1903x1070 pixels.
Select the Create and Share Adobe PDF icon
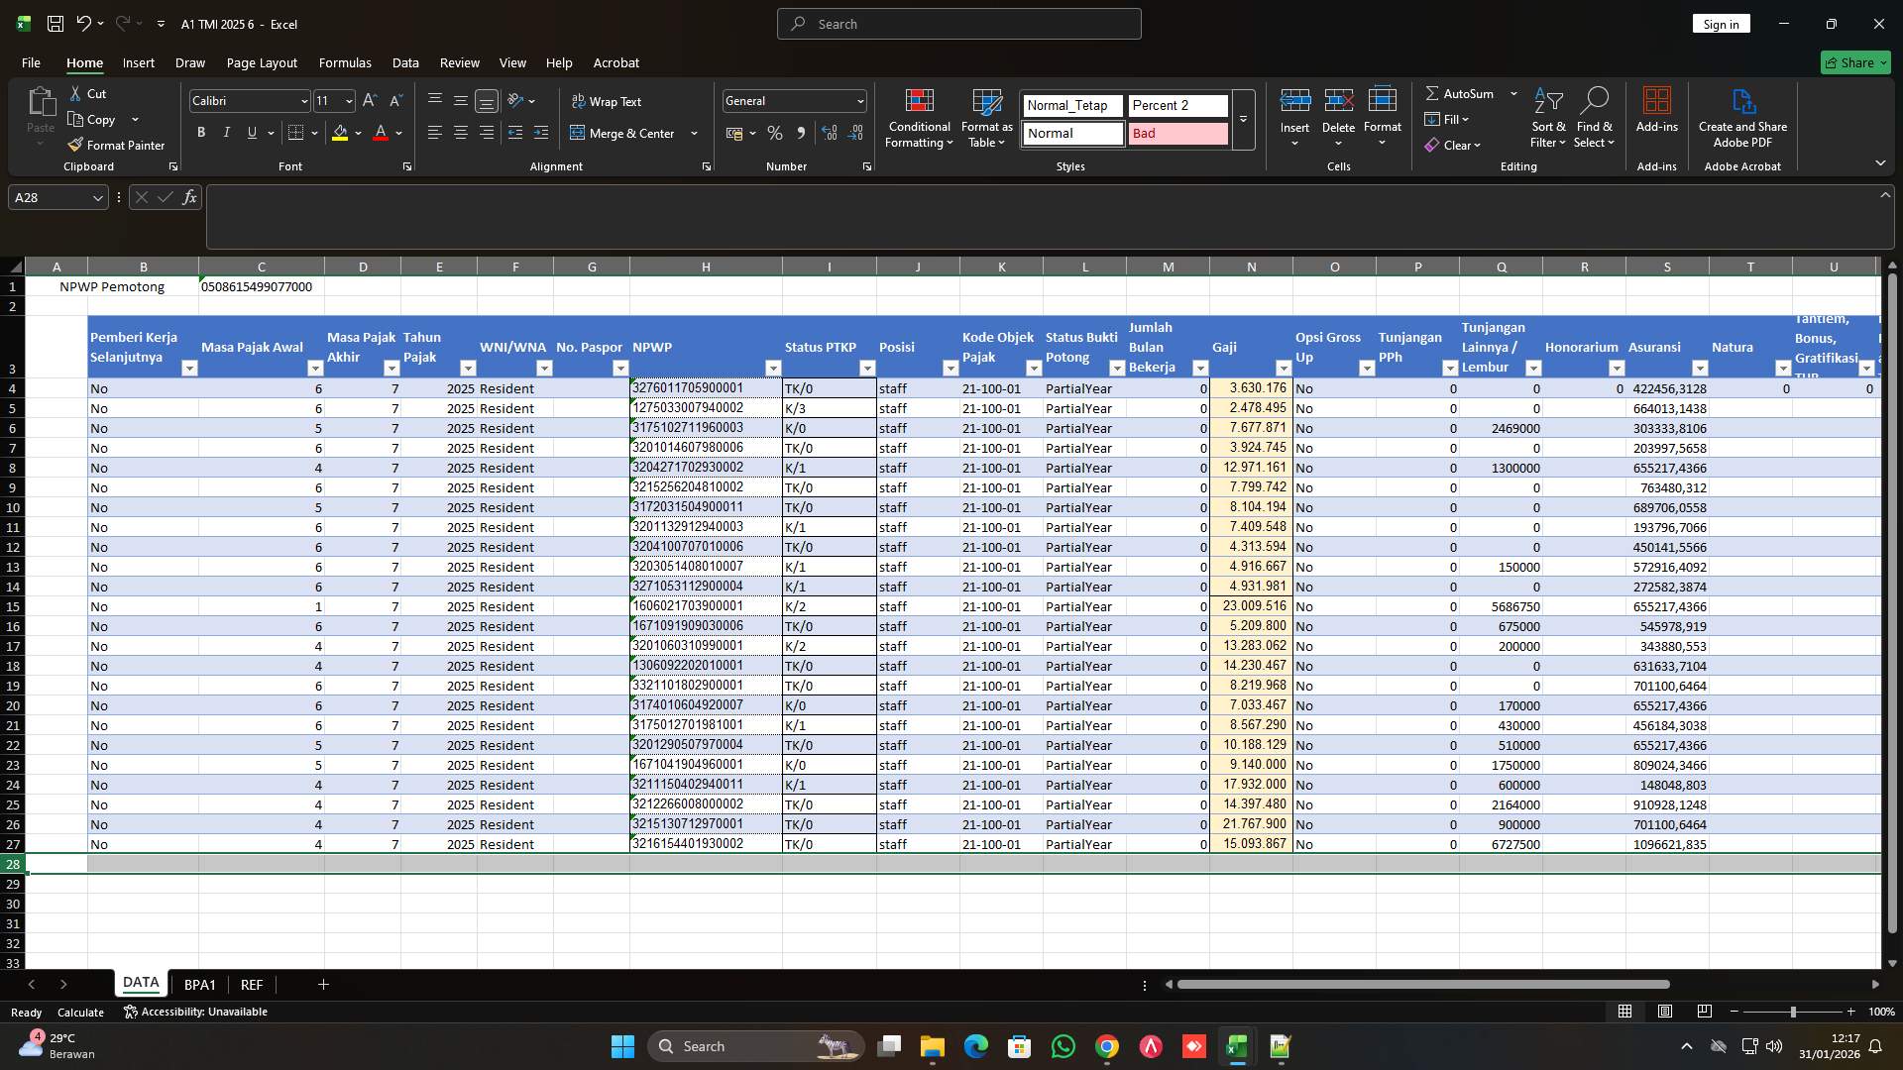pyautogui.click(x=1742, y=116)
